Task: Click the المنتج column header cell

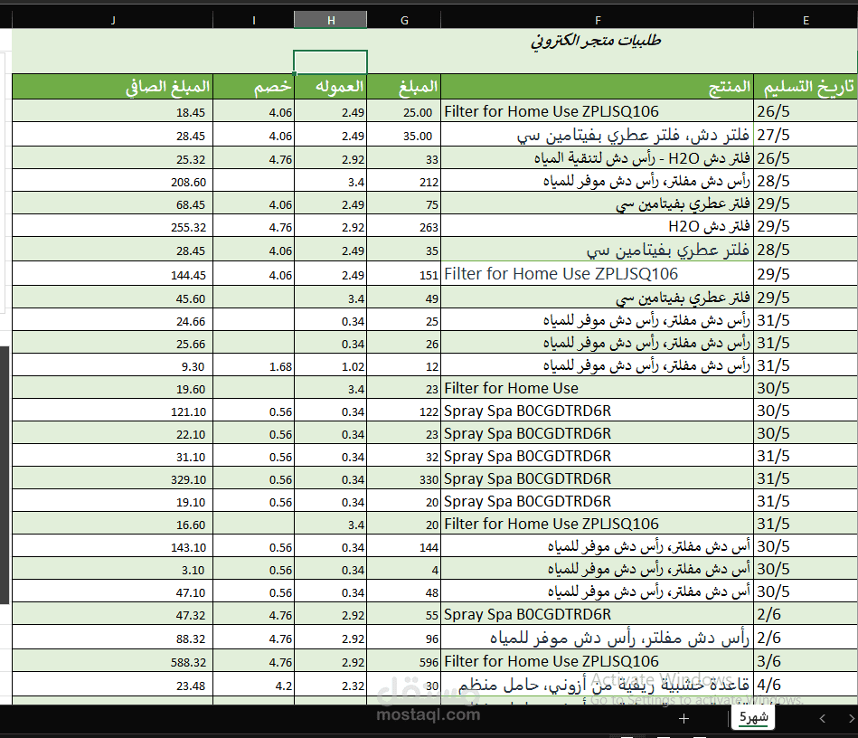Action: (597, 86)
